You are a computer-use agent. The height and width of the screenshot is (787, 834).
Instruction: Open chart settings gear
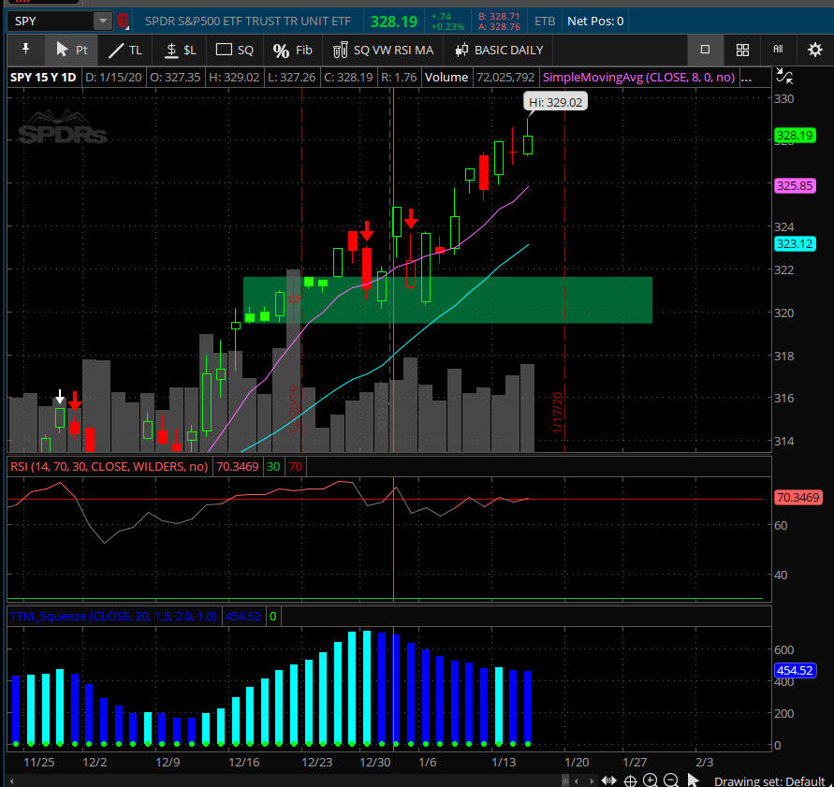[x=815, y=50]
